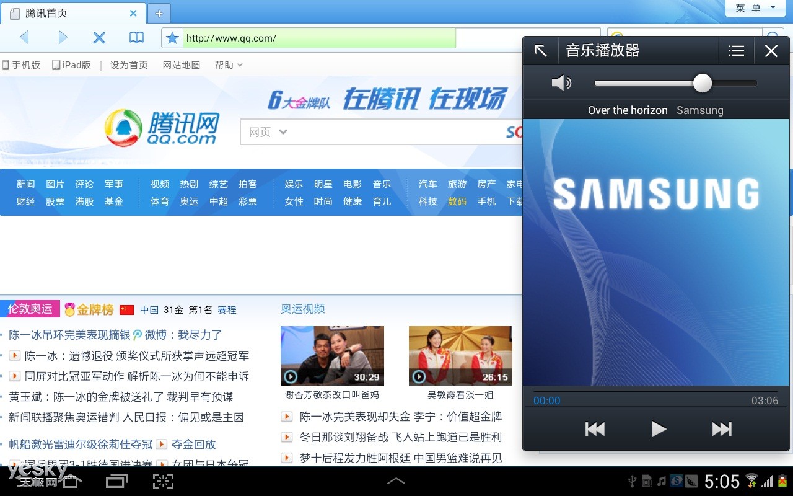The width and height of the screenshot is (793, 496).
Task: Open the 赛程 schedule link
Action: [x=227, y=310]
